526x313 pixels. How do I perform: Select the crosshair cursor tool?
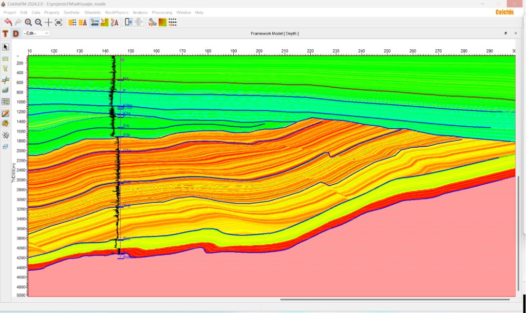tap(49, 22)
